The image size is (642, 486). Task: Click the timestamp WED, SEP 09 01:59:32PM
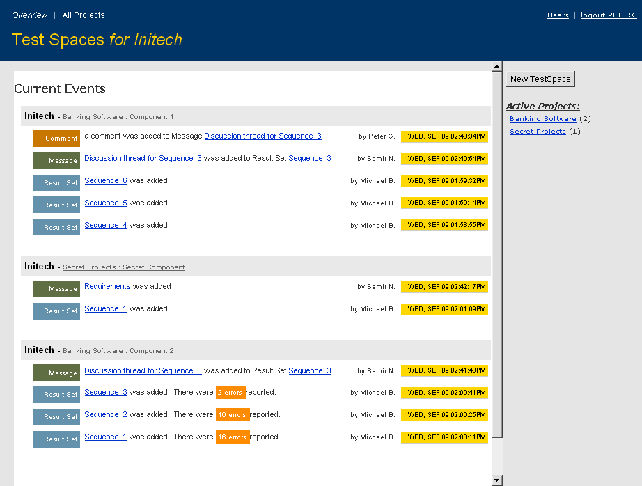tap(445, 180)
